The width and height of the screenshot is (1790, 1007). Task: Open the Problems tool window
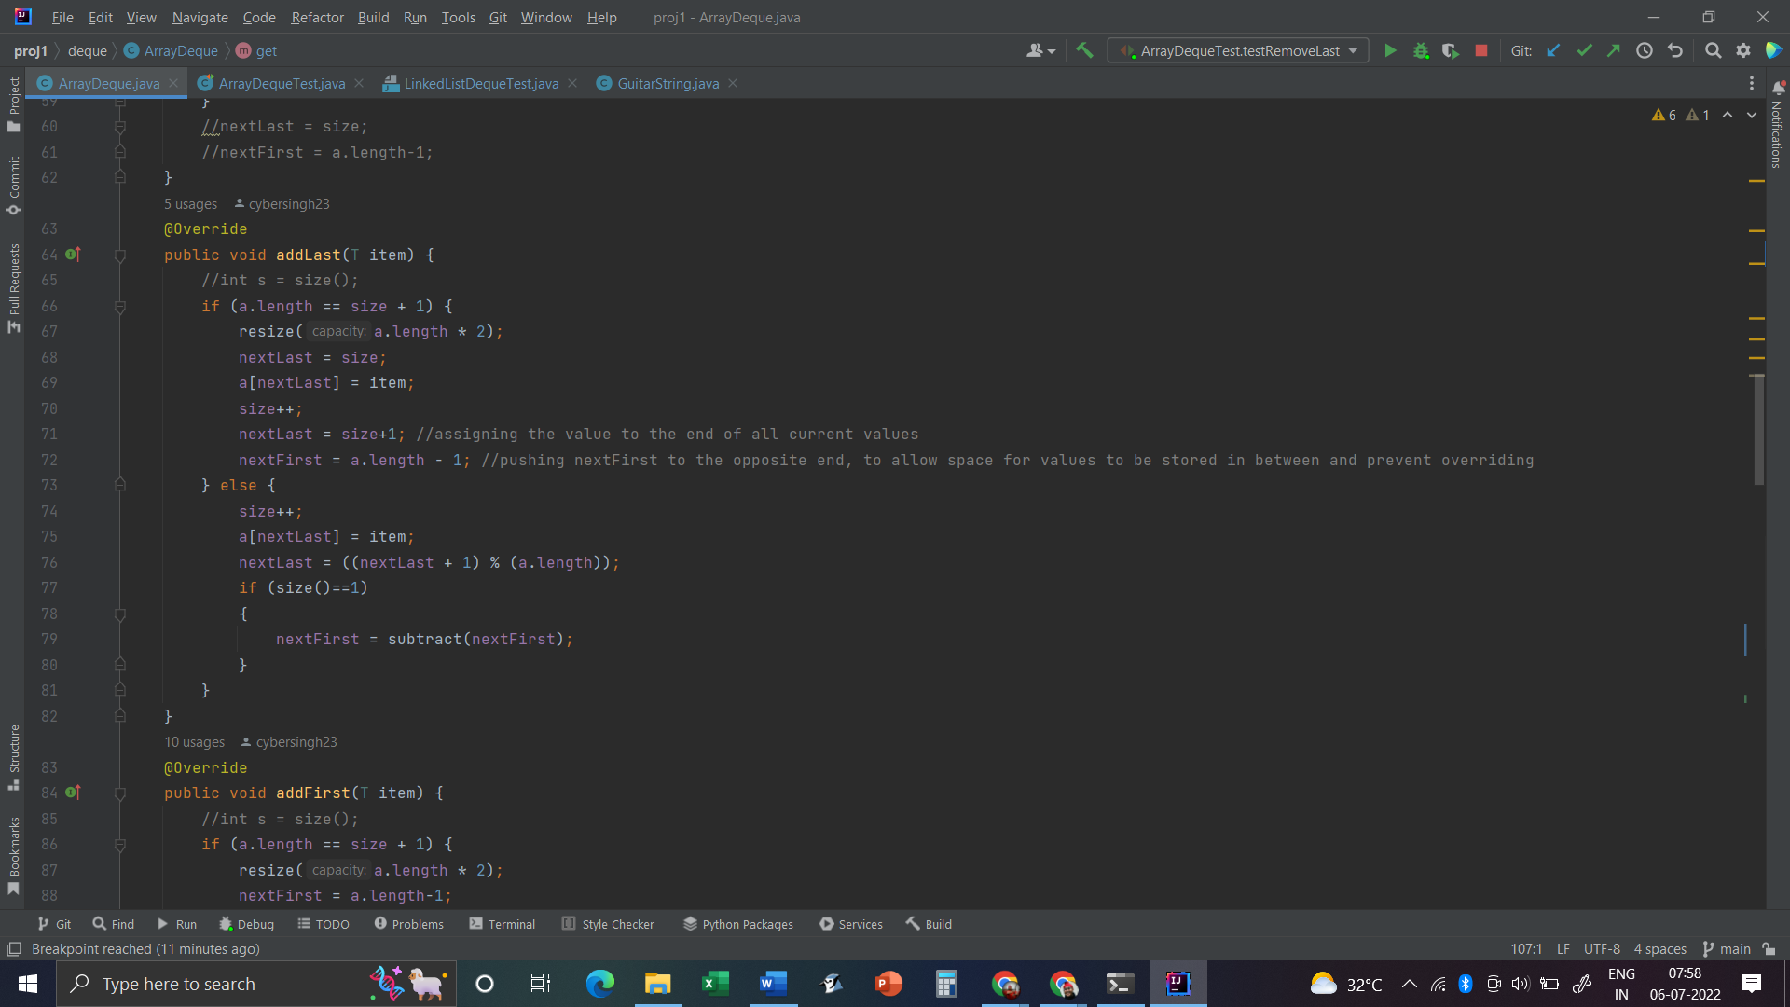[x=409, y=924]
